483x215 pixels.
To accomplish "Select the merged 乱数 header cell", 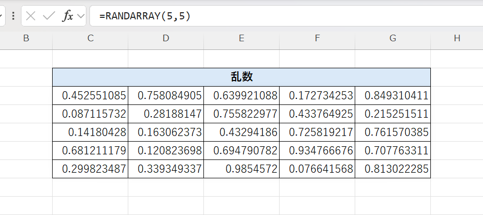I will pyautogui.click(x=241, y=77).
